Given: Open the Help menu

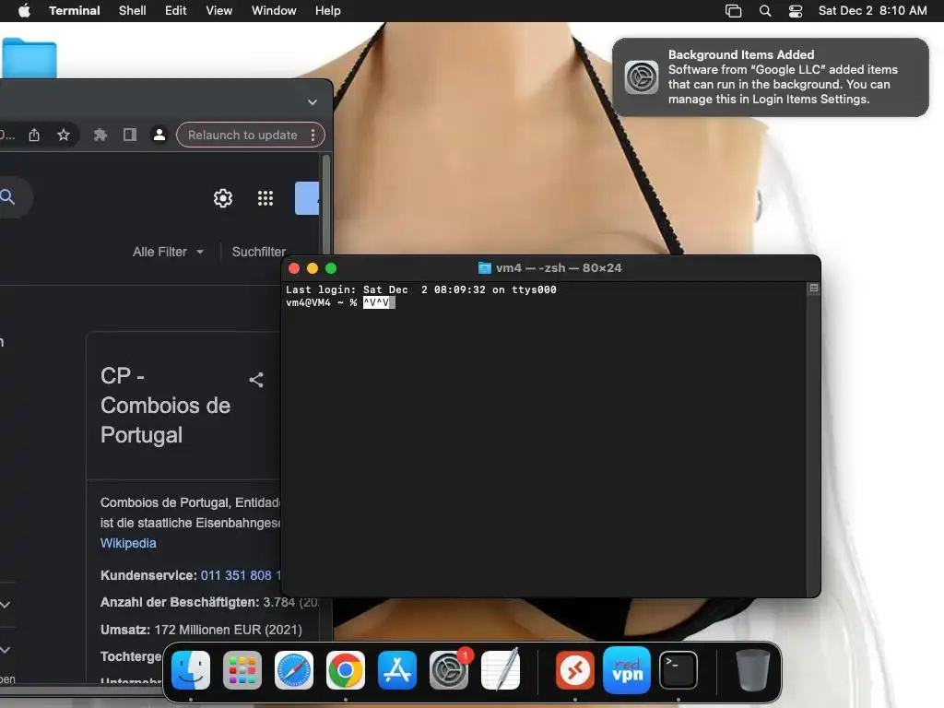Looking at the screenshot, I should tap(328, 10).
